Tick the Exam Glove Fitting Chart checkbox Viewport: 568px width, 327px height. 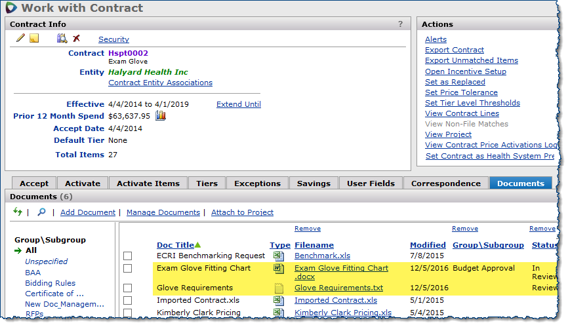128,269
